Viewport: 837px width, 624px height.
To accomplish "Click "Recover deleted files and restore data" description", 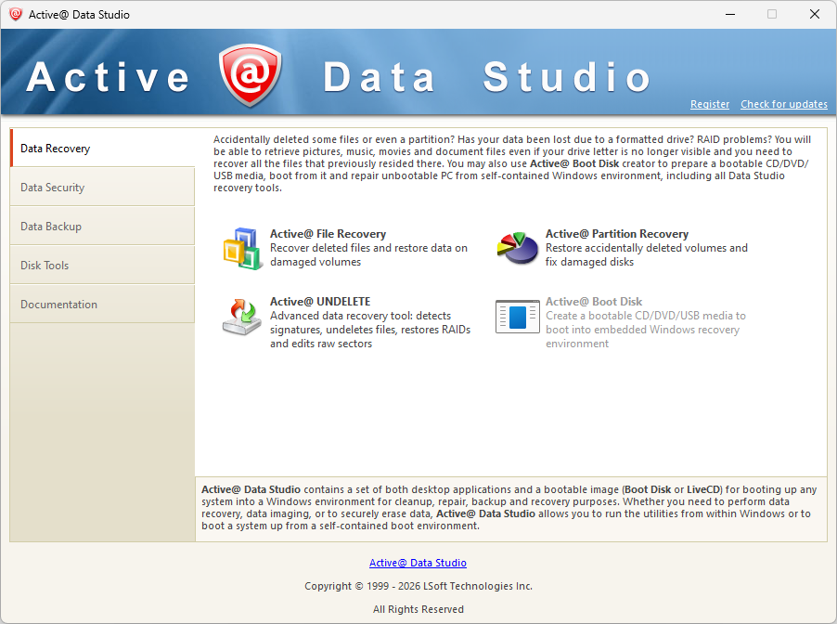I will [368, 254].
